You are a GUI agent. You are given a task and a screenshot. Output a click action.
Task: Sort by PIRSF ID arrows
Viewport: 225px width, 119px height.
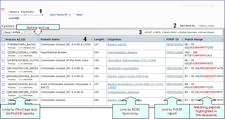coord(182,39)
